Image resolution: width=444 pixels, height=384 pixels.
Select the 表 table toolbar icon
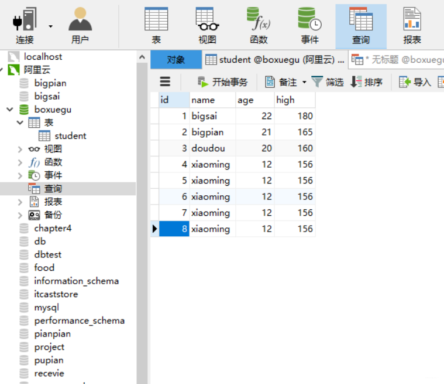pos(156,26)
